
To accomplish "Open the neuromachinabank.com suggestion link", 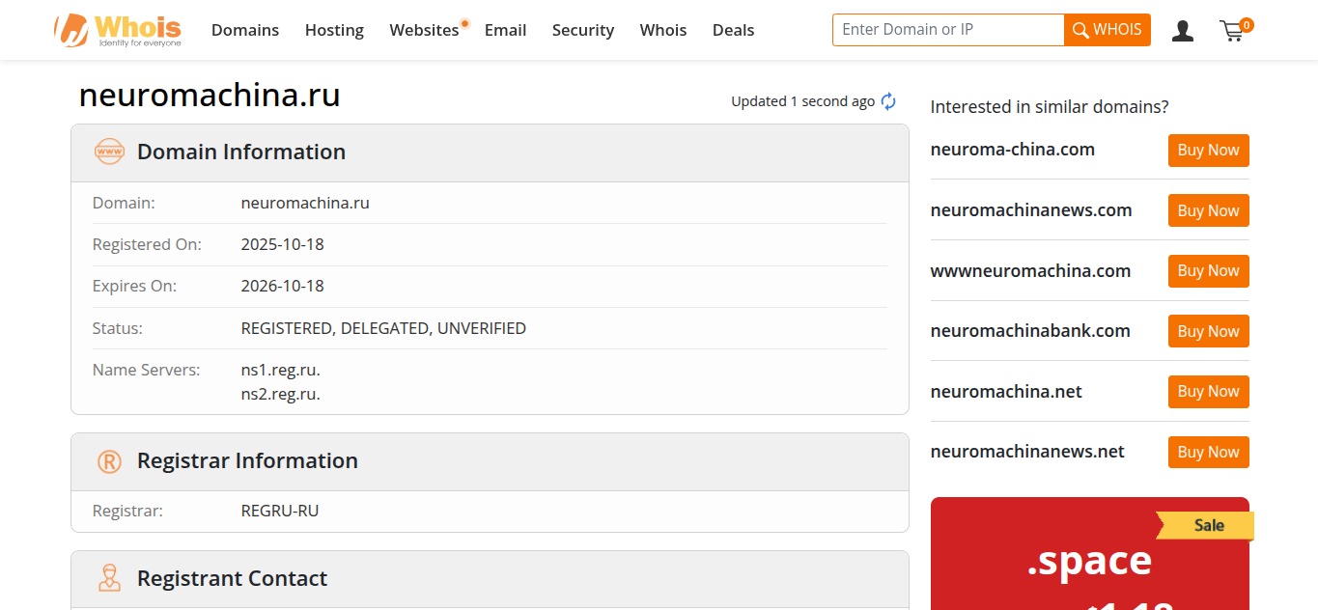I will click(1030, 331).
